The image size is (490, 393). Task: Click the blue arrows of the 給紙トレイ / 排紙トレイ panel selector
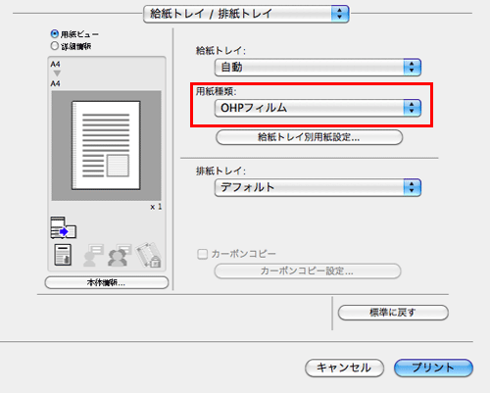tap(340, 14)
